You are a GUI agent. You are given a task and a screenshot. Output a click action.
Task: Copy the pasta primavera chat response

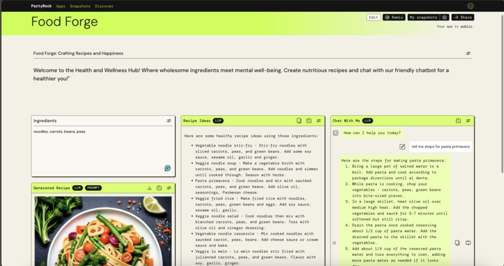[x=457, y=243]
